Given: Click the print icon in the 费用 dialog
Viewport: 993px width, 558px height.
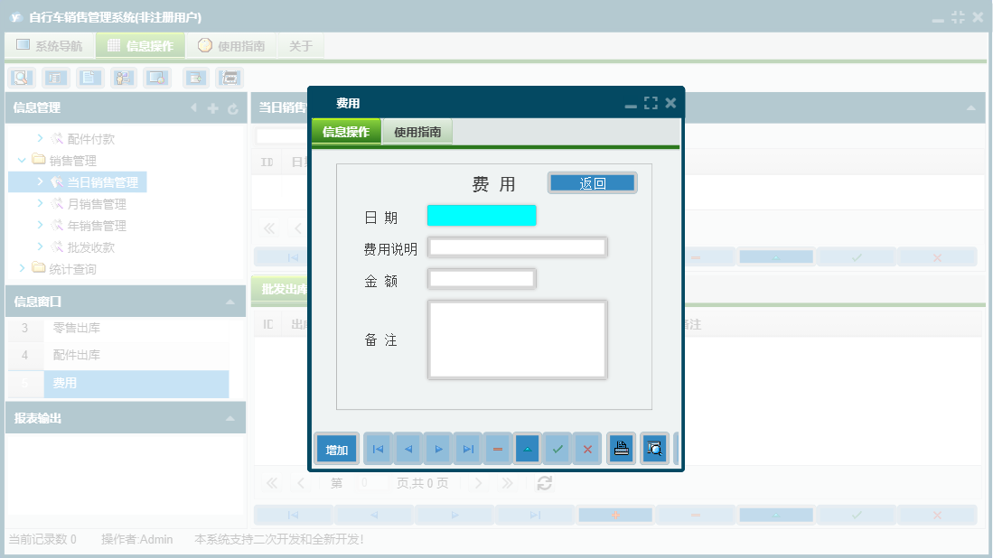Looking at the screenshot, I should point(621,448).
